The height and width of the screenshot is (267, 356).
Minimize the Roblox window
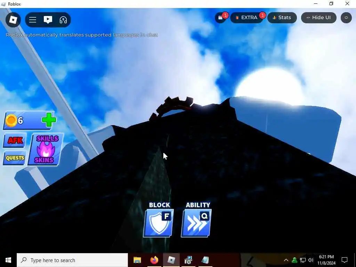(x=316, y=3)
